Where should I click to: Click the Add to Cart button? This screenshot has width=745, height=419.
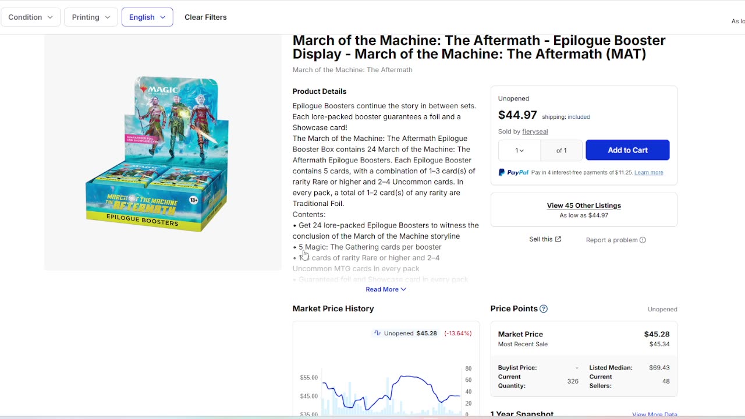[x=627, y=150]
